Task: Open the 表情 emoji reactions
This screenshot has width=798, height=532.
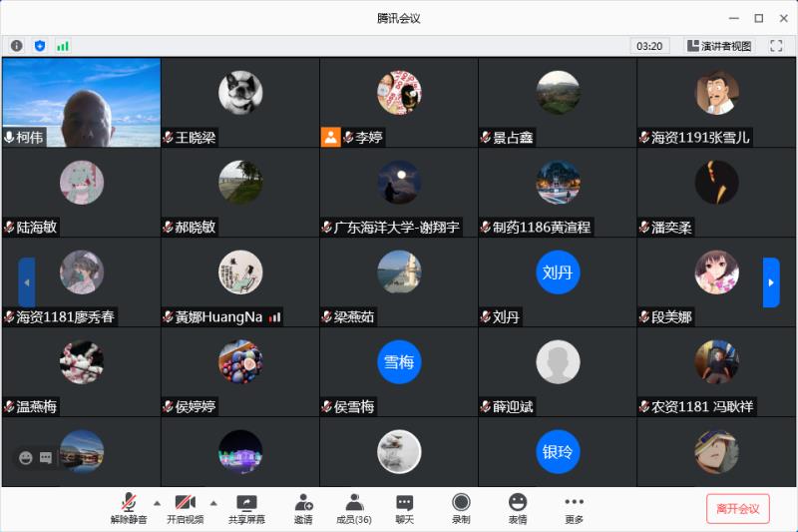Action: (517, 509)
